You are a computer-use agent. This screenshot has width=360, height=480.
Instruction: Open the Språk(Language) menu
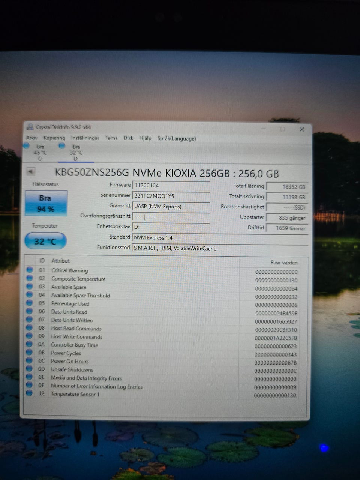(x=177, y=138)
